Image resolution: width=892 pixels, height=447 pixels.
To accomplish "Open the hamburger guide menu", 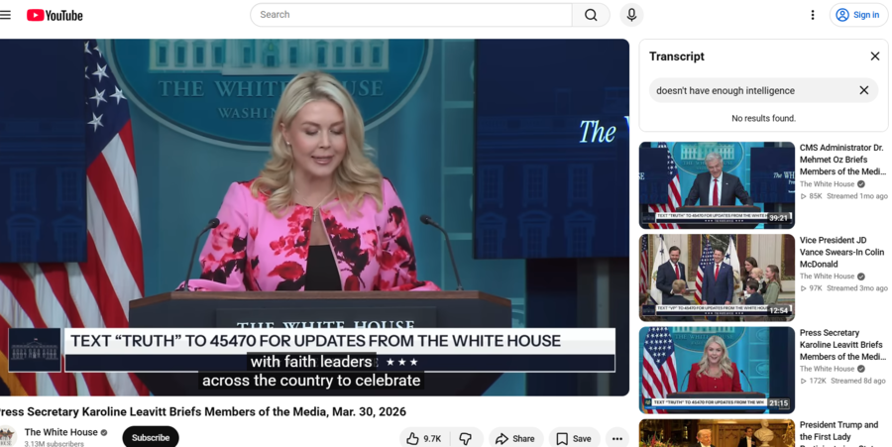I will pyautogui.click(x=5, y=15).
